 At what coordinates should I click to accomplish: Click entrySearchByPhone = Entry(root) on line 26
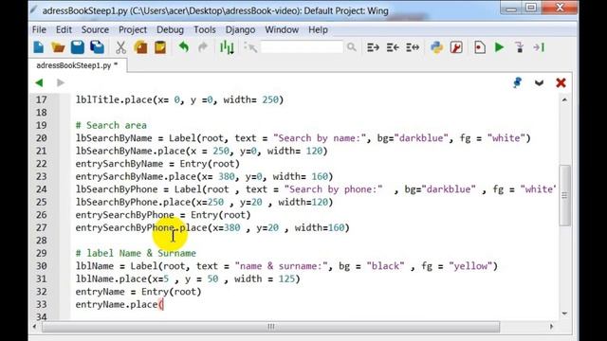point(163,215)
